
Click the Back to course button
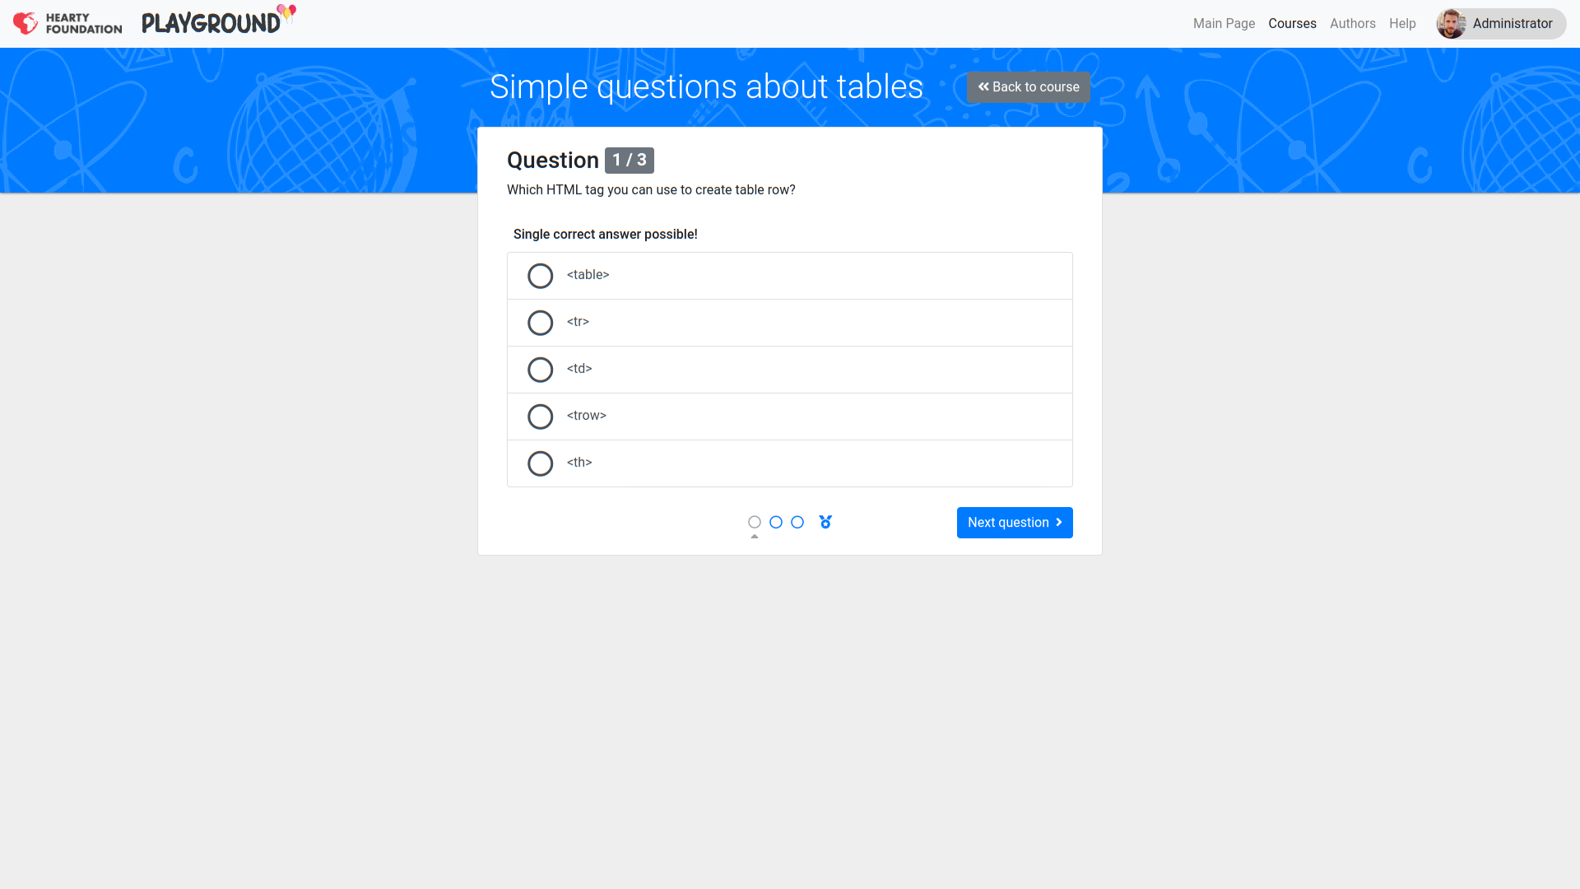click(x=1029, y=87)
